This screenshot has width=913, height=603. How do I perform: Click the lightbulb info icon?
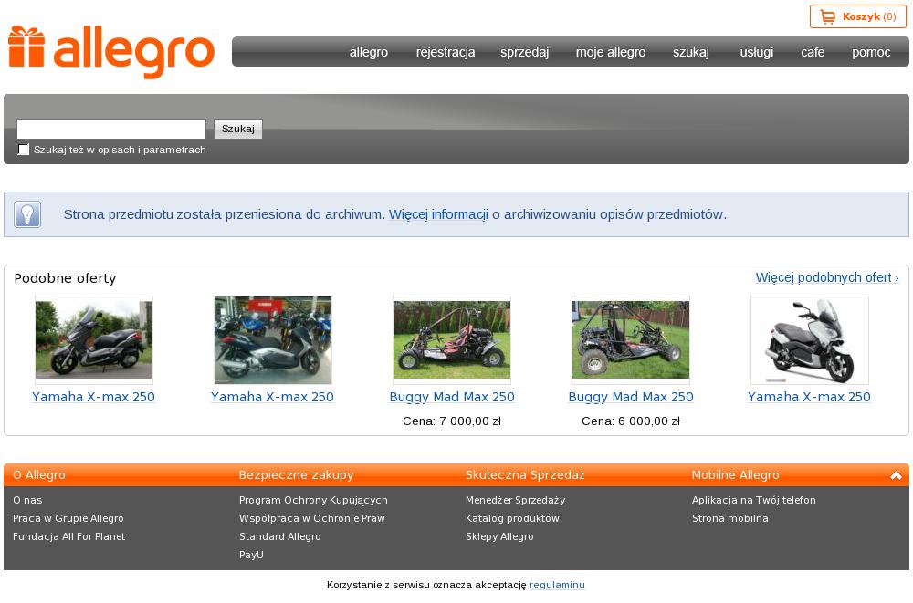(x=27, y=214)
